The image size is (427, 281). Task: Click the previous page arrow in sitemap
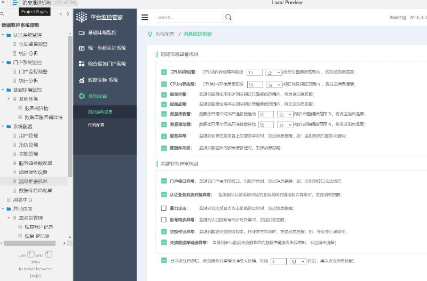click(x=60, y=14)
